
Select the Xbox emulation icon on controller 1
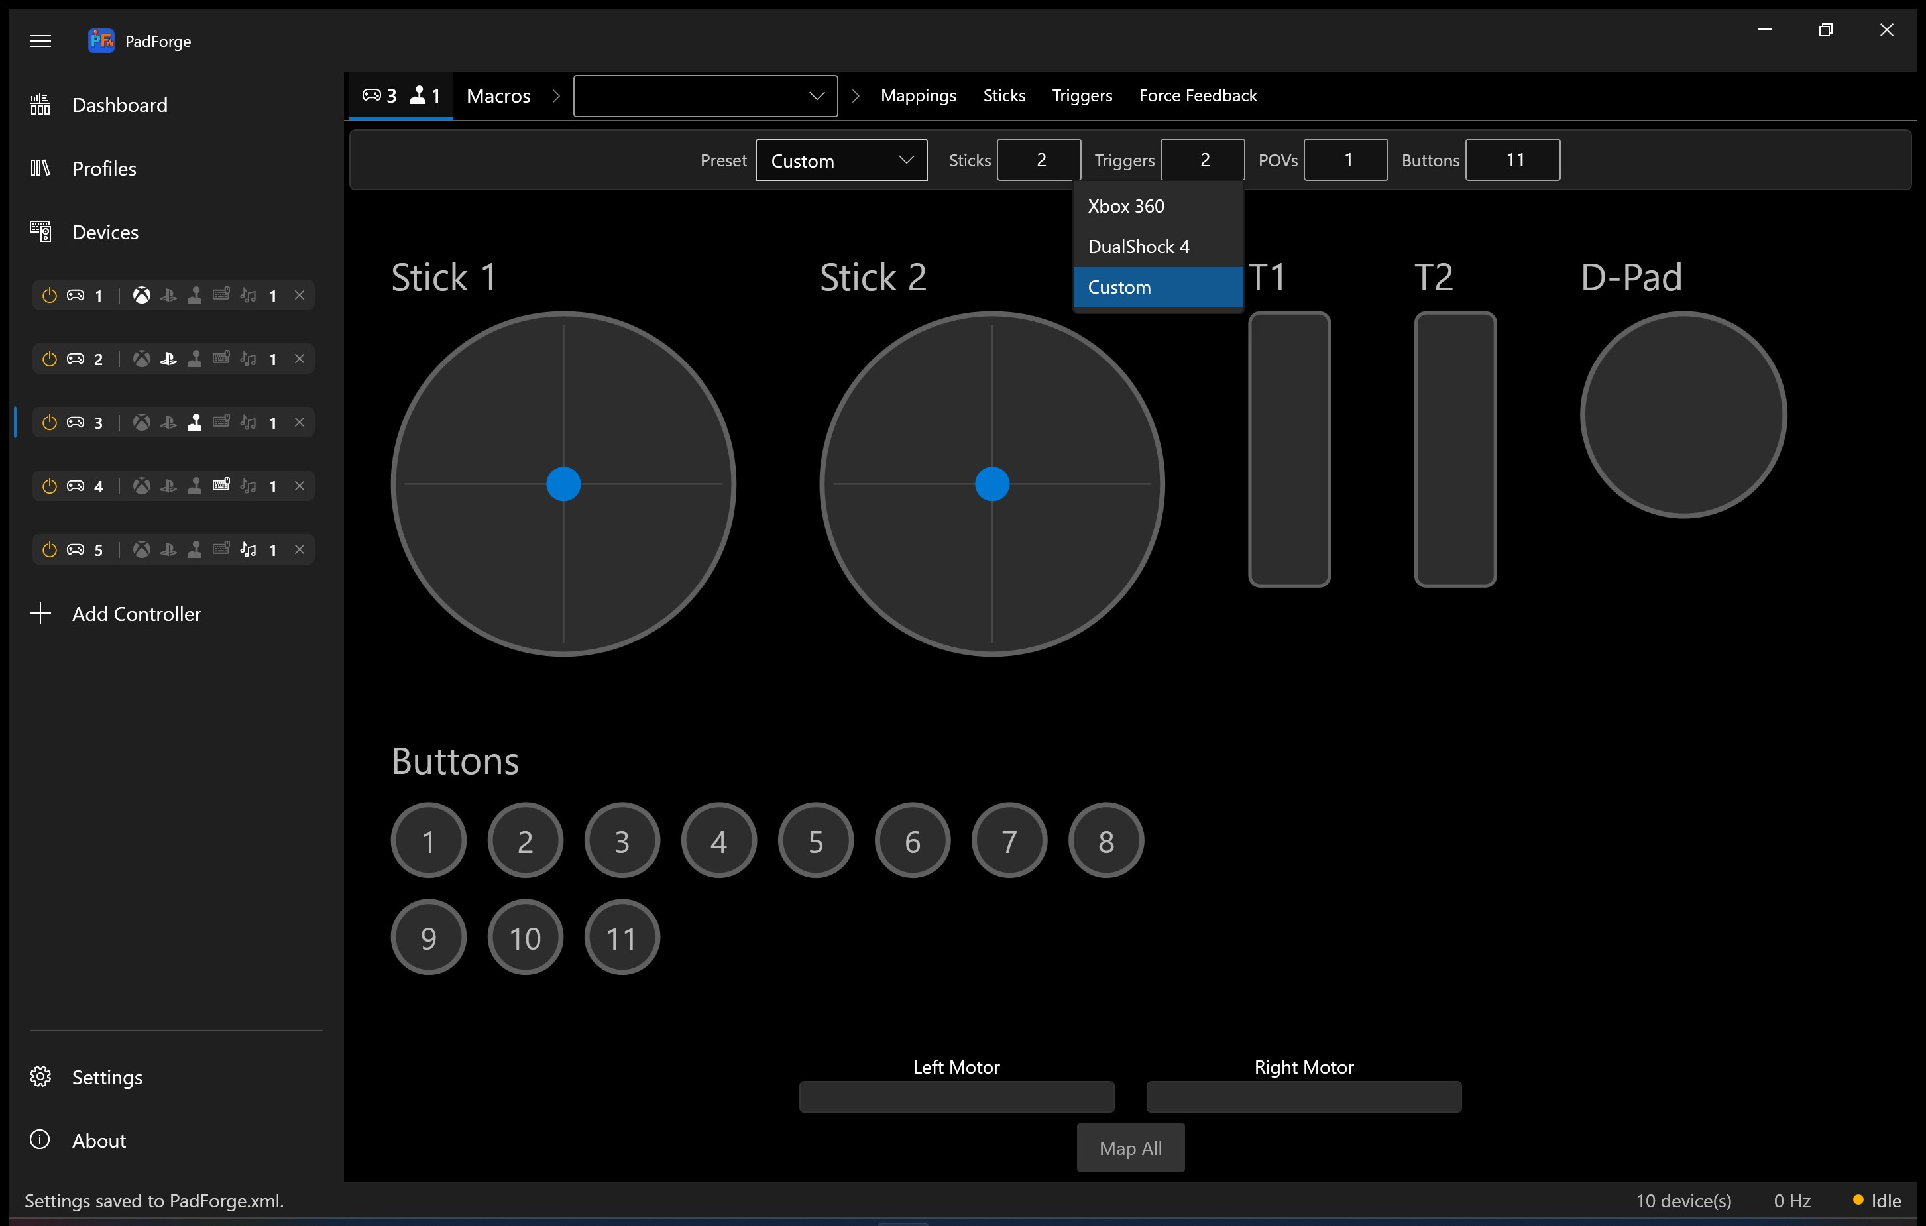142,295
